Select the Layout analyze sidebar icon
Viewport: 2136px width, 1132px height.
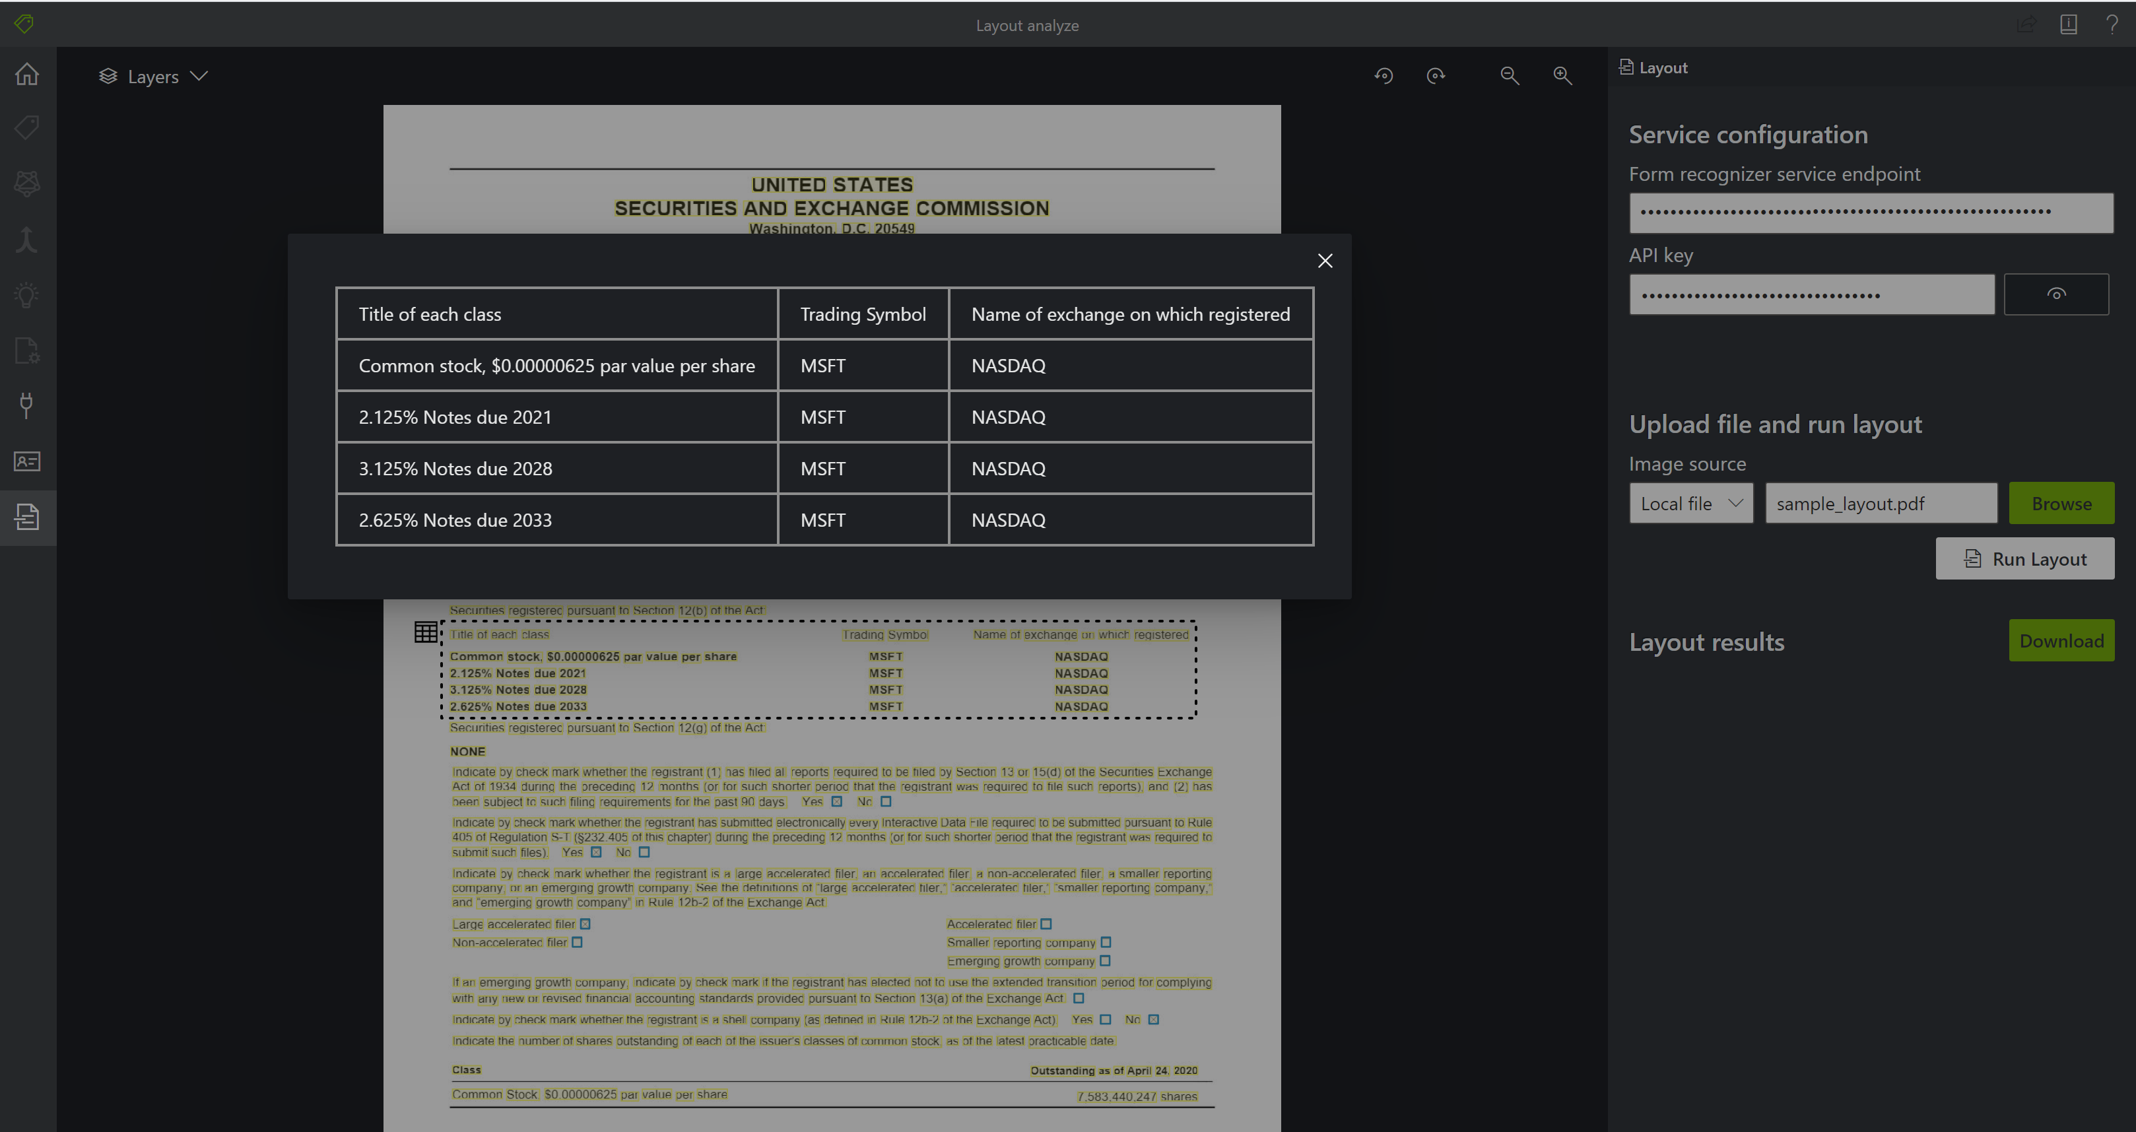point(26,517)
